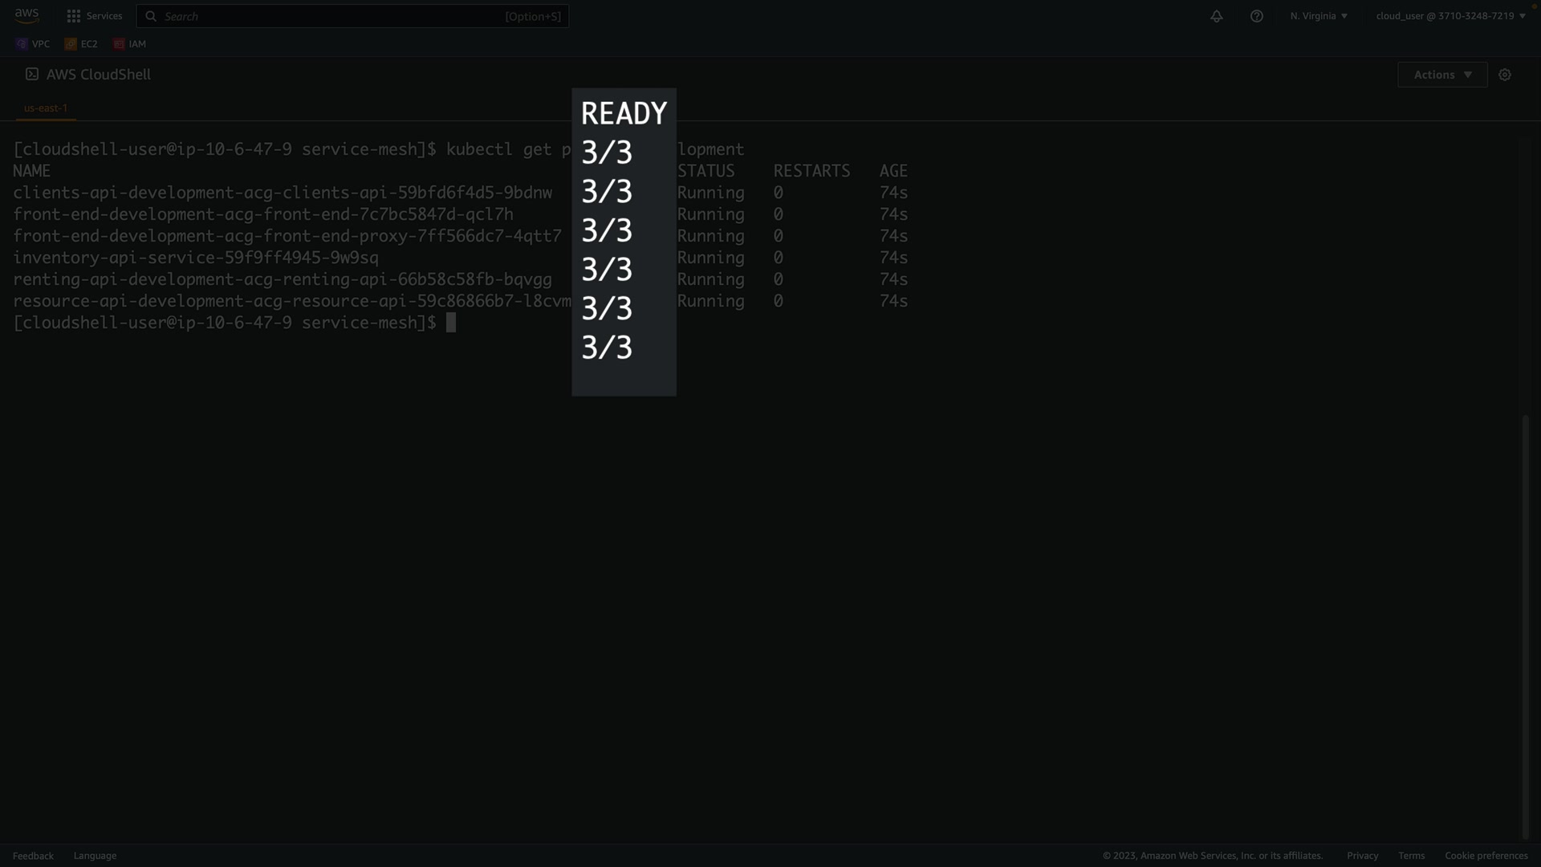This screenshot has width=1541, height=867.
Task: Click the Services menu label
Action: pos(104,16)
